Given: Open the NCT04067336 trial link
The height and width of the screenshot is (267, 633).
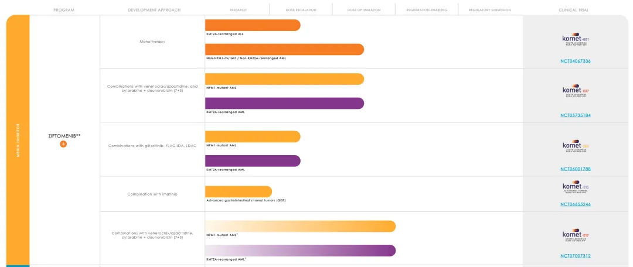Looking at the screenshot, I should (575, 61).
